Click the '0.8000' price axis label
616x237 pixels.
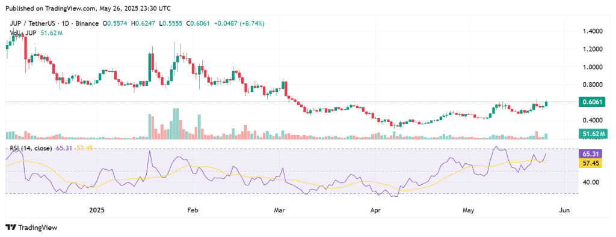point(593,85)
